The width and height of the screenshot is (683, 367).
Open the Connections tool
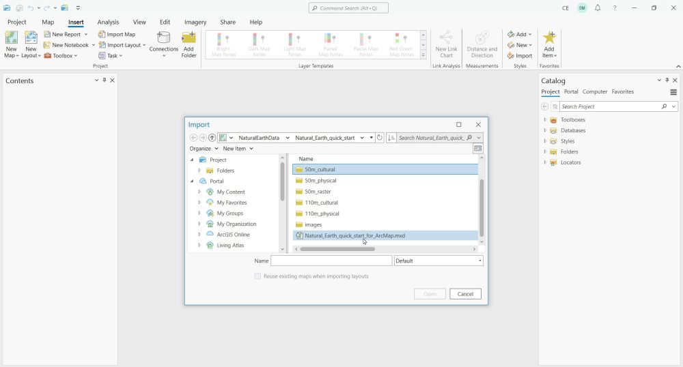(x=164, y=44)
